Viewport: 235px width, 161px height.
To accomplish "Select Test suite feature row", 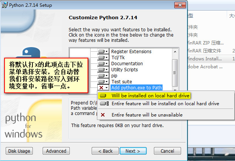I will pyautogui.click(x=122, y=81).
